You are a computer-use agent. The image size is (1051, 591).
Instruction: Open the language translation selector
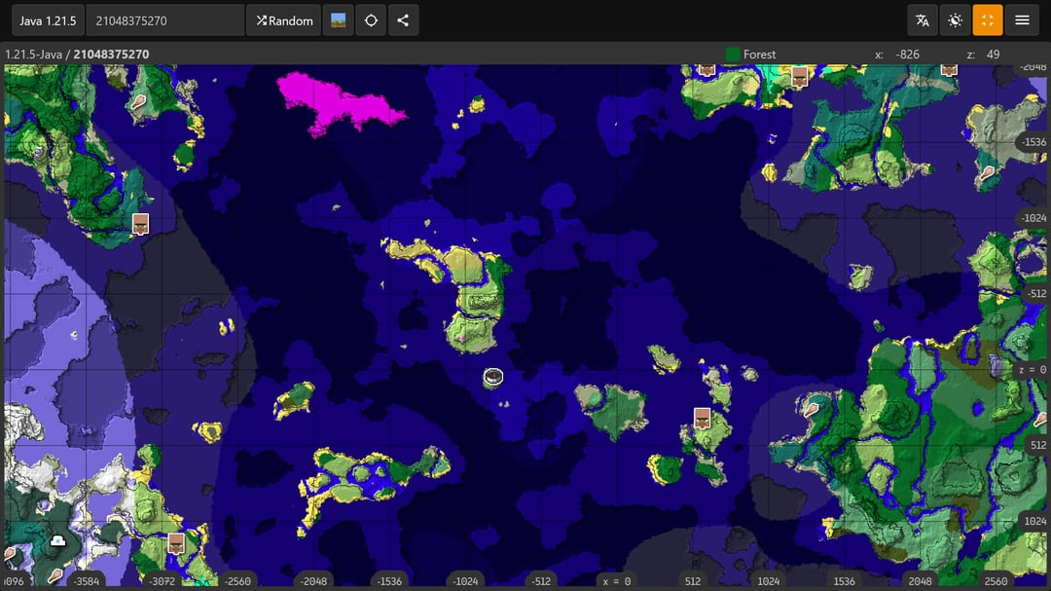923,20
